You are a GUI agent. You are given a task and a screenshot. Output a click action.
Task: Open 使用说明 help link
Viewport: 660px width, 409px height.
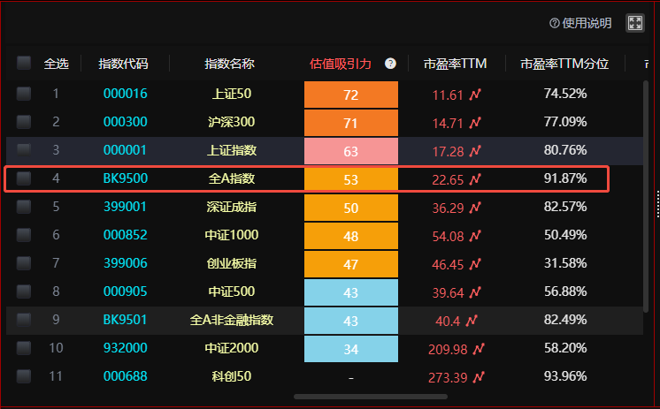[x=580, y=23]
